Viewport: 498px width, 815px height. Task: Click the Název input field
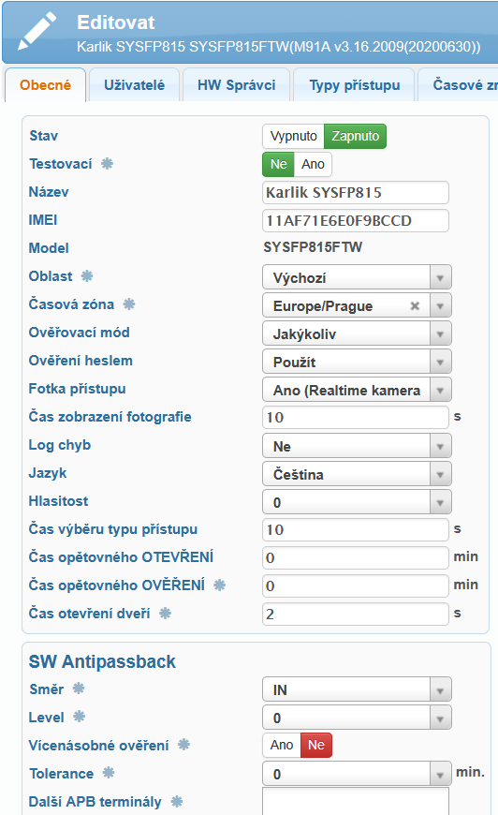pos(355,193)
